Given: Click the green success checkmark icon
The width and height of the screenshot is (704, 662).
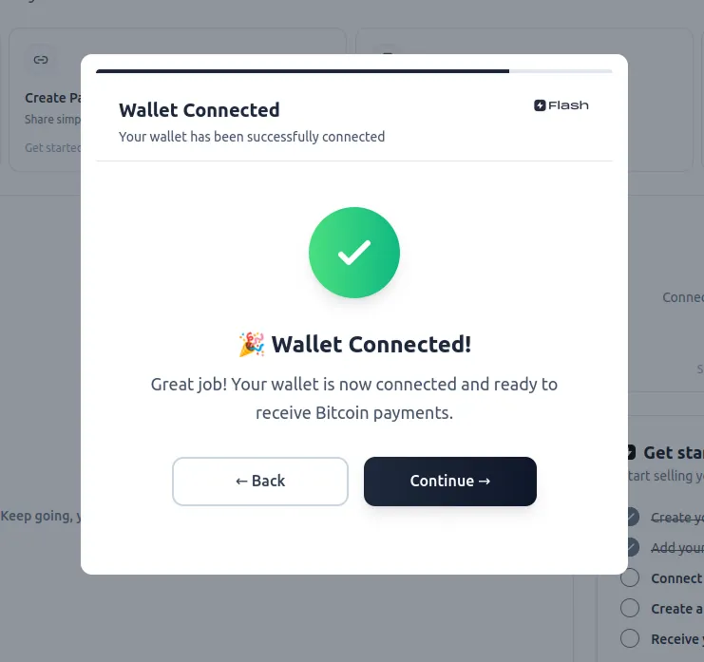Looking at the screenshot, I should pyautogui.click(x=354, y=253).
